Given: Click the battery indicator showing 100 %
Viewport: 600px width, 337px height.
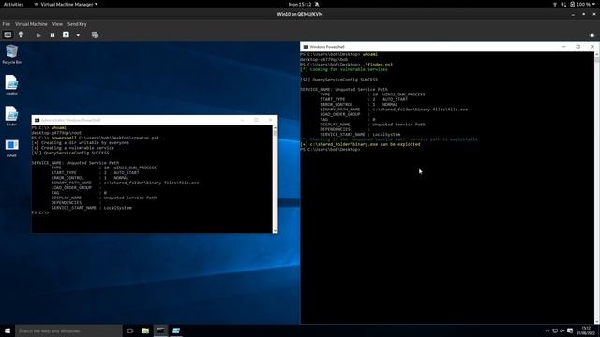Looking at the screenshot, I should coord(580,4).
